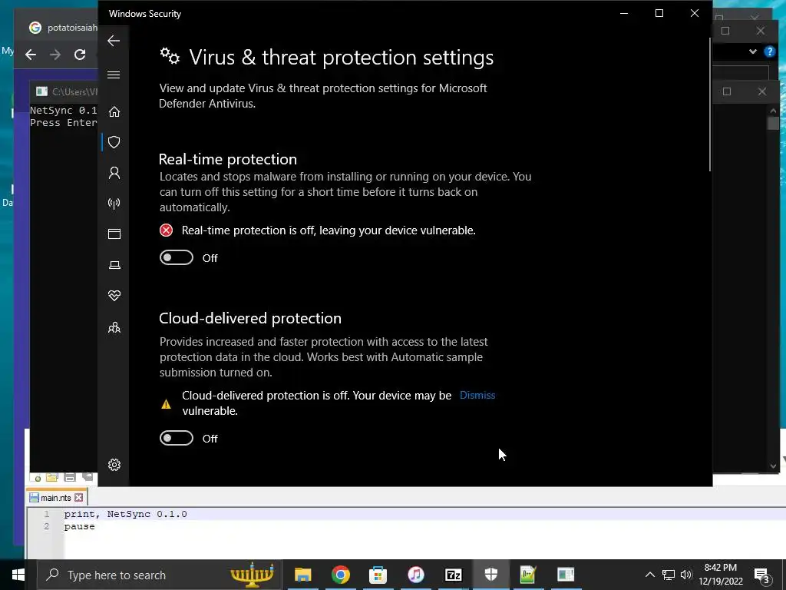
Task: Minimize the Windows Security window
Action: coord(624,14)
